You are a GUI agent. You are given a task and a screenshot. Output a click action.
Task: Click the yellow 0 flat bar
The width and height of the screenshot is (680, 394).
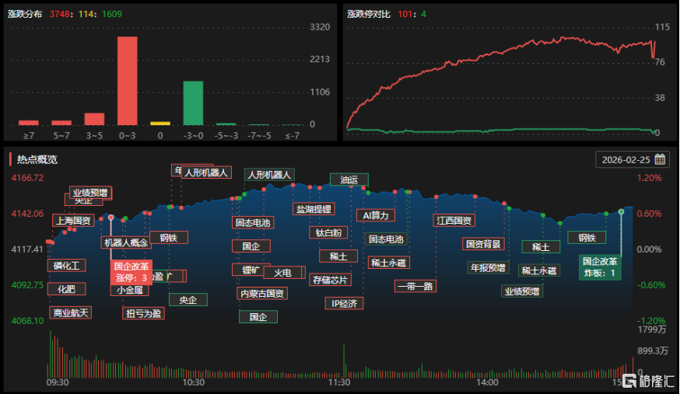(160, 124)
